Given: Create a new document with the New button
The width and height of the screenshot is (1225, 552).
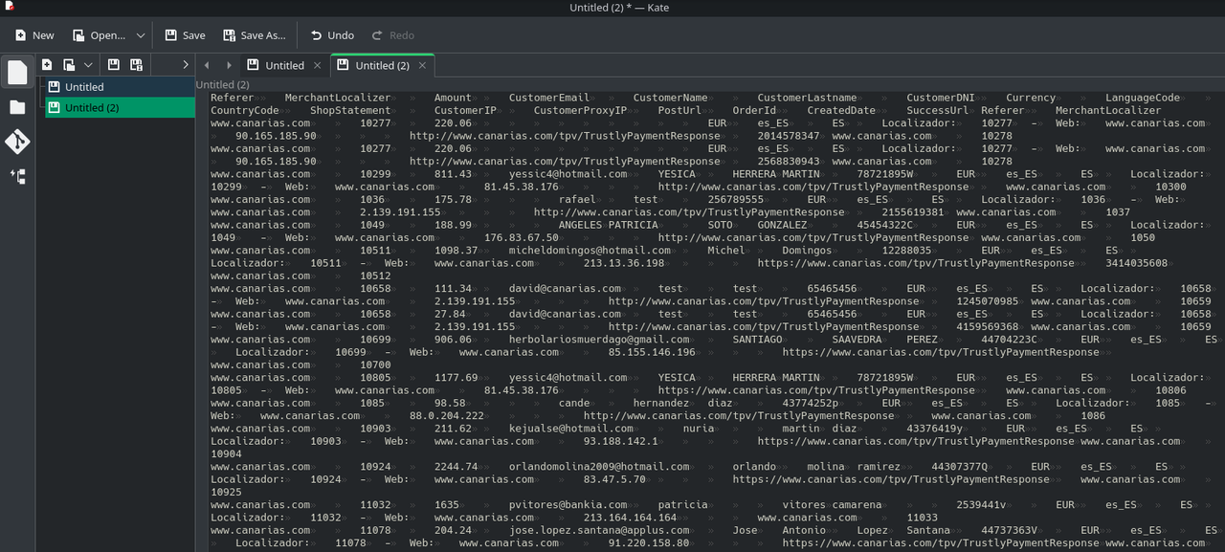Looking at the screenshot, I should (34, 35).
